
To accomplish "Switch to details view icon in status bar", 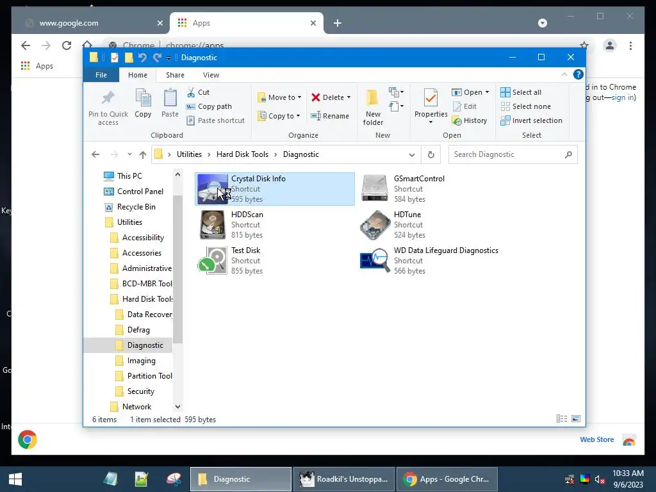I will tap(562, 419).
